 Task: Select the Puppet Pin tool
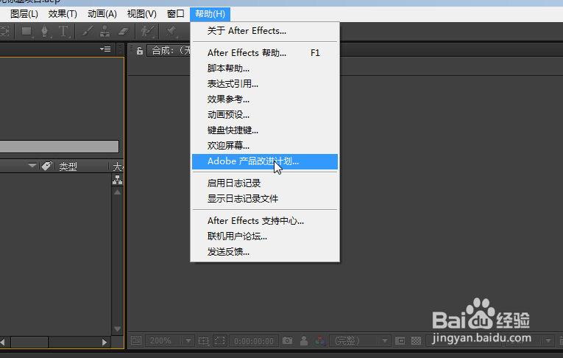coord(171,32)
